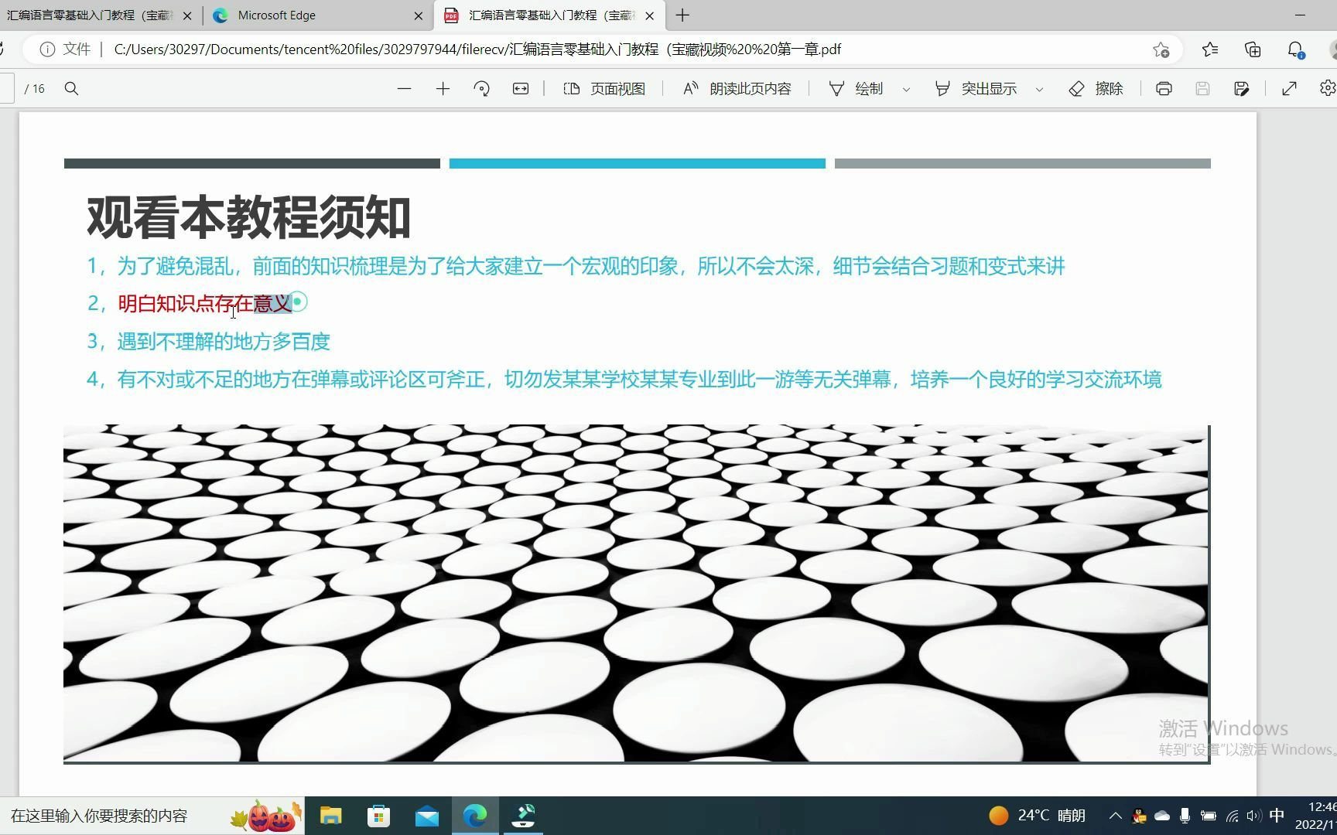Image resolution: width=1337 pixels, height=835 pixels.
Task: Open PDF toolbar settings gear
Action: pos(1328,88)
